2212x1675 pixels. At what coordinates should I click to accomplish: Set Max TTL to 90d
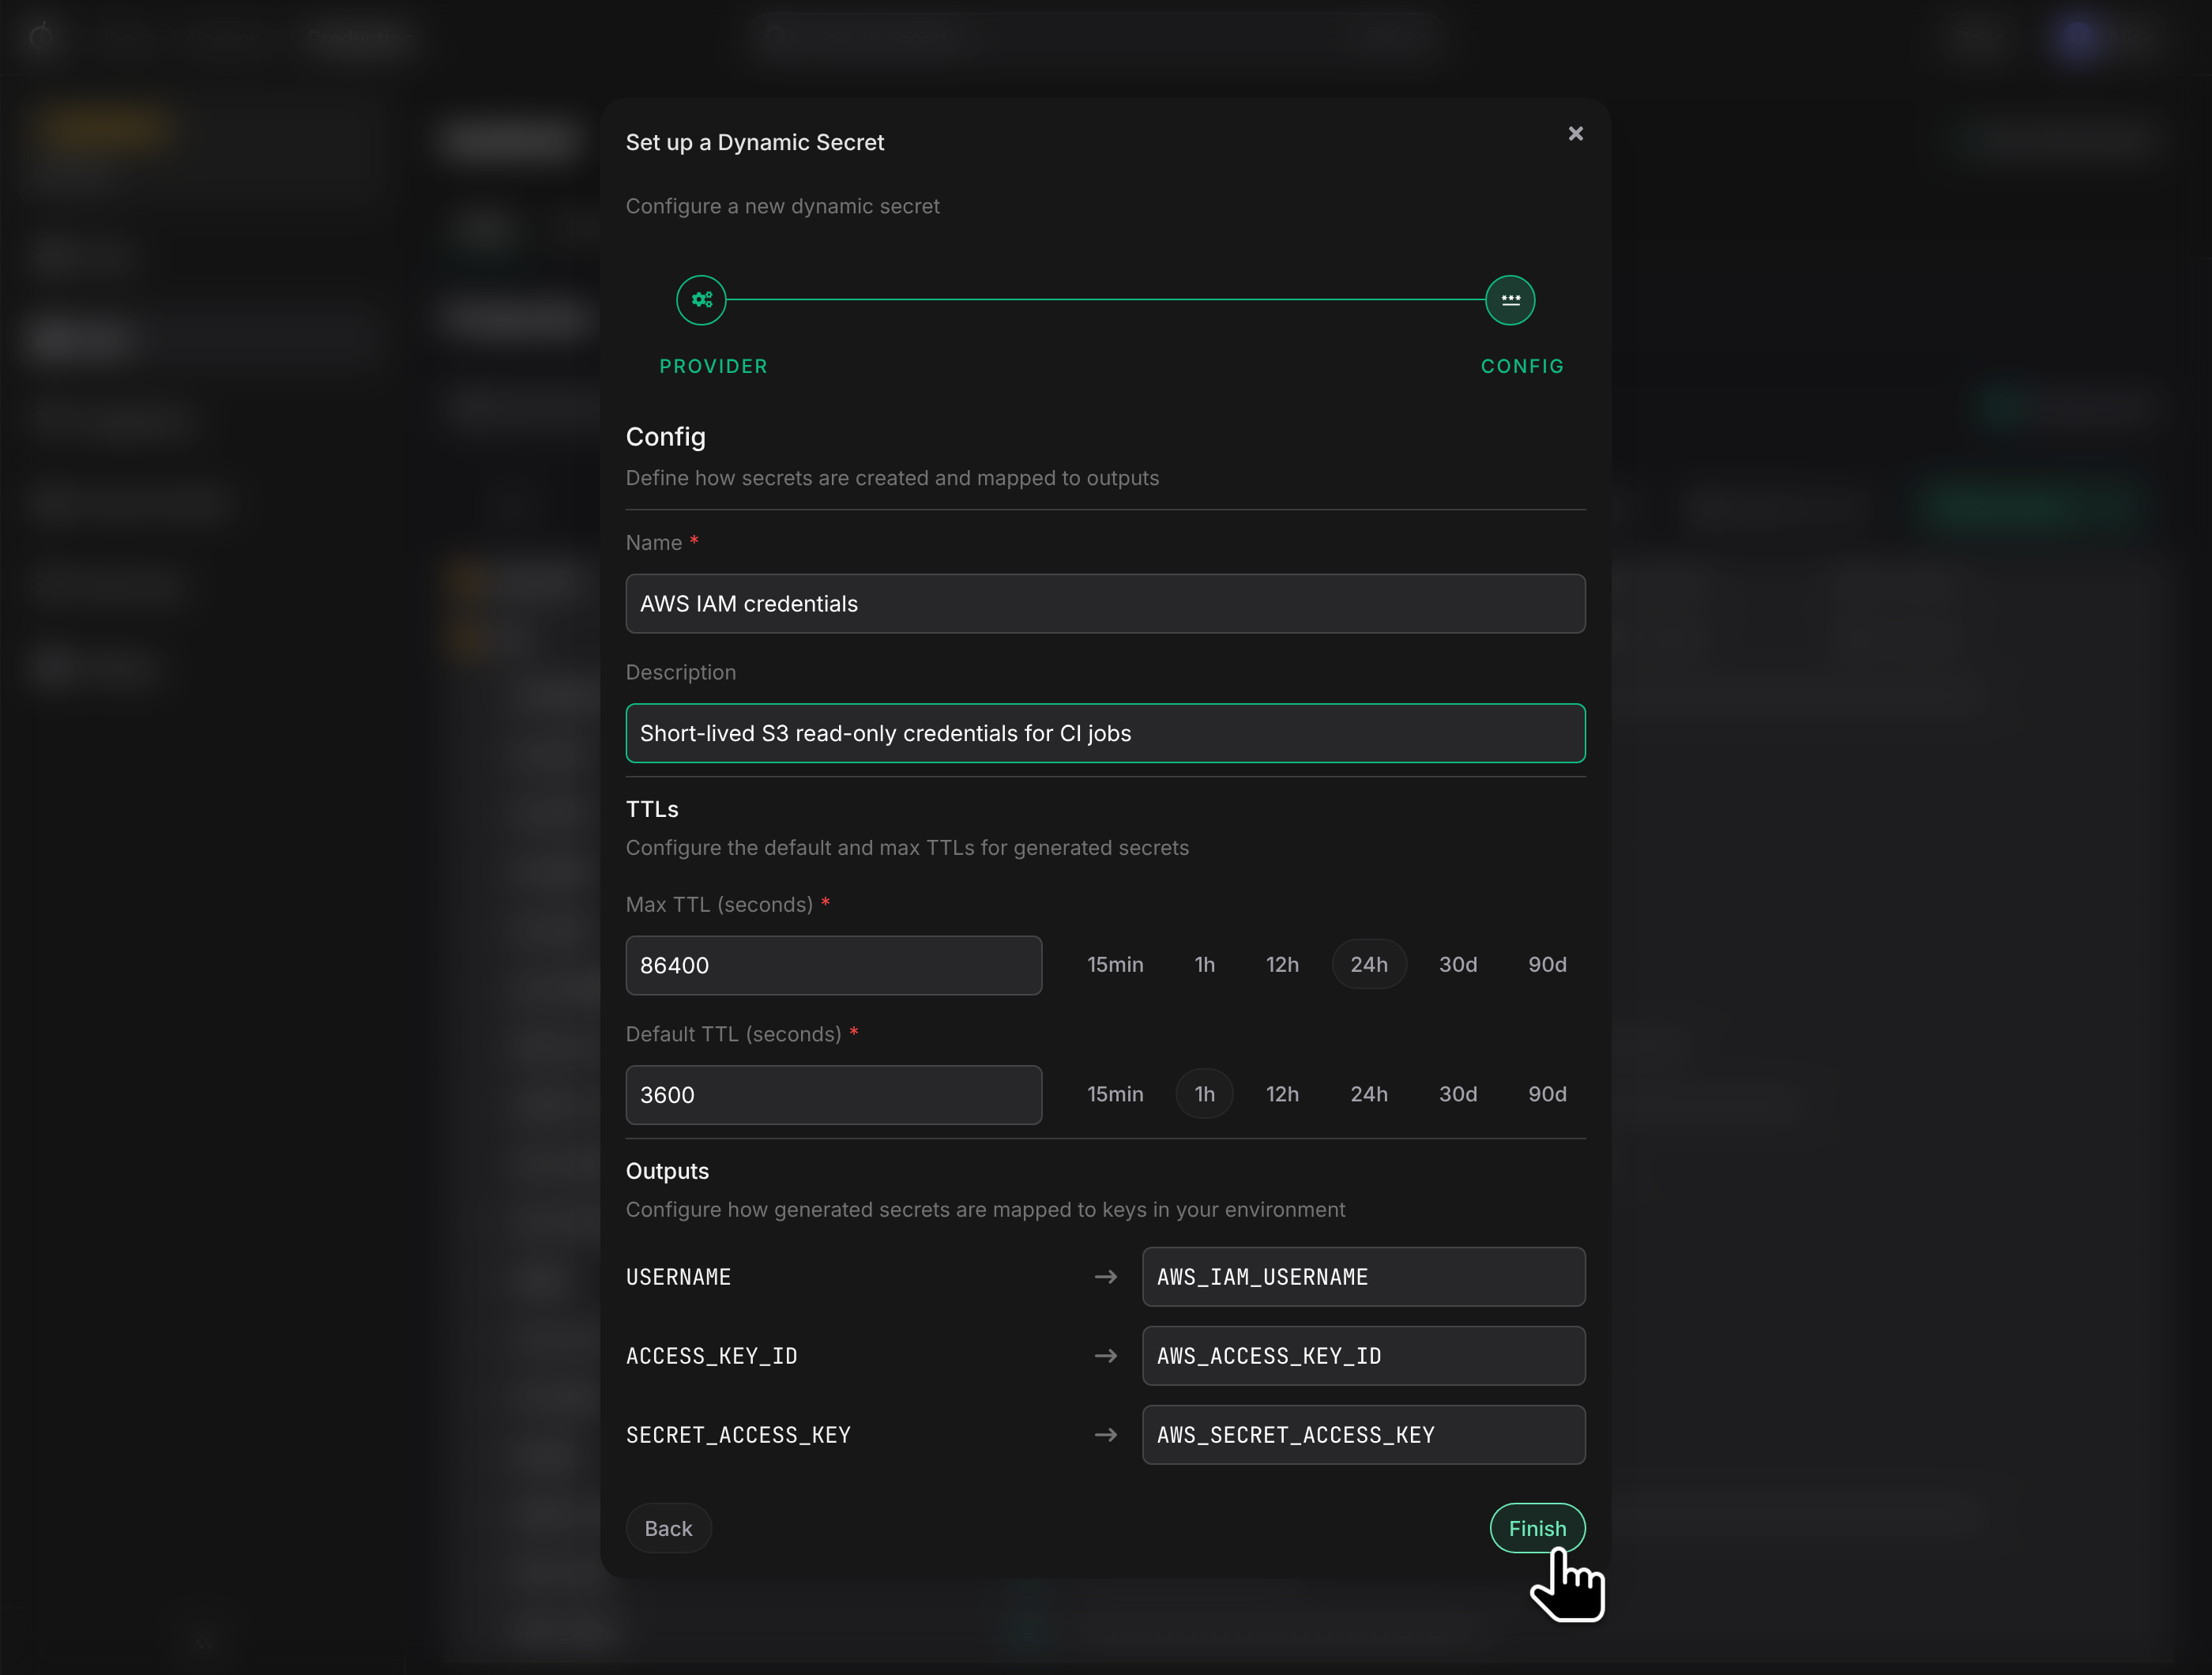tap(1547, 964)
